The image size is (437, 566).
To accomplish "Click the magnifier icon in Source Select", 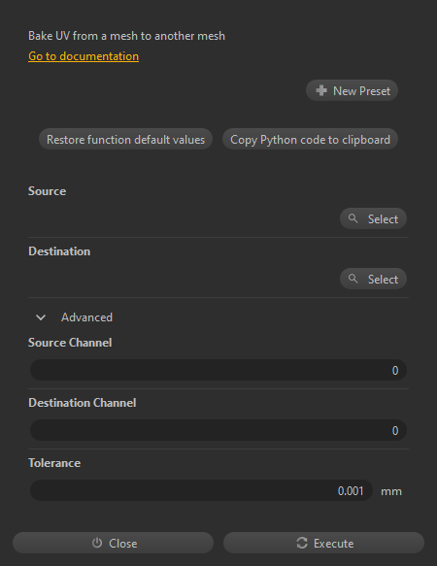I will point(353,218).
